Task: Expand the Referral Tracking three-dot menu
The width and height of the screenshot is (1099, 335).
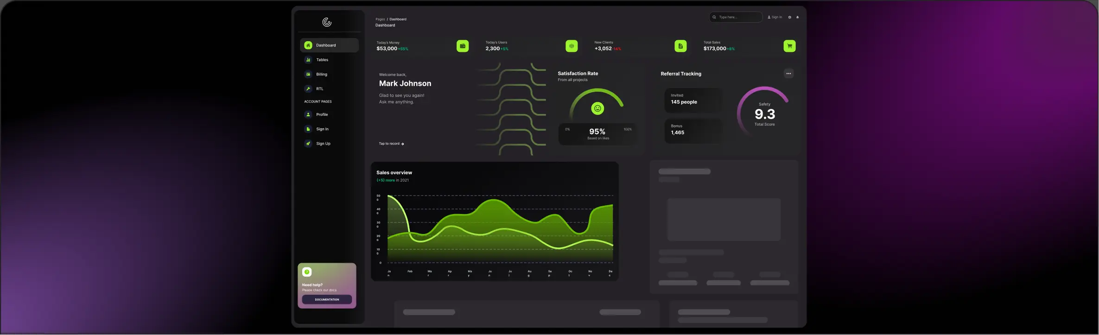Action: click(x=788, y=74)
